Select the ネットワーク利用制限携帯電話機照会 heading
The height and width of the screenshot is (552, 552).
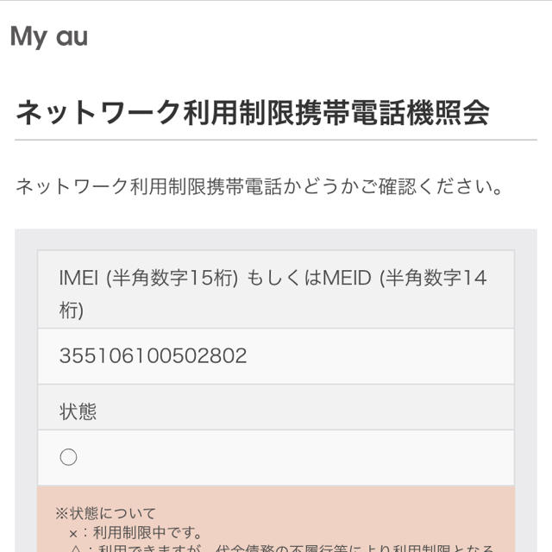pyautogui.click(x=253, y=113)
